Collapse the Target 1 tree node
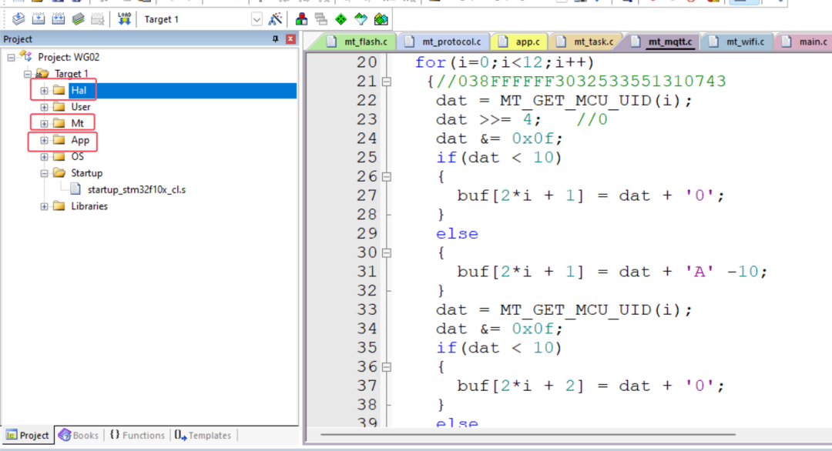Image resolution: width=832 pixels, height=451 pixels. (x=28, y=74)
